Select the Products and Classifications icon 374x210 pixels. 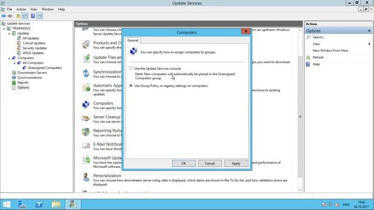(x=86, y=44)
